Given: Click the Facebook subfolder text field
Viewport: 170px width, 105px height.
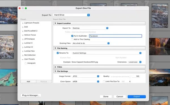Looking at the screenshot, I should 116,36.
